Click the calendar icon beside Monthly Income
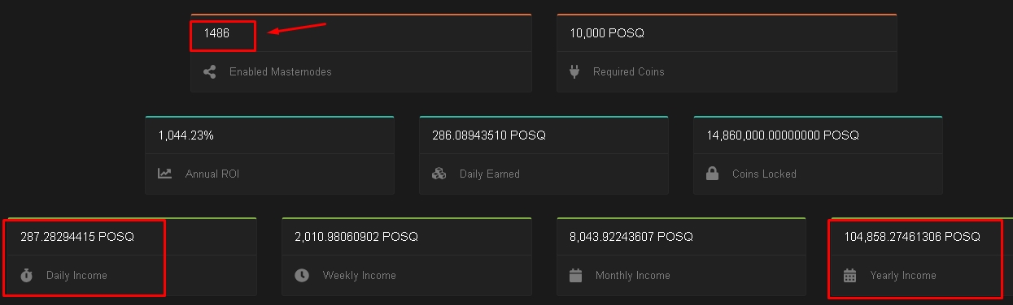 pyautogui.click(x=576, y=276)
